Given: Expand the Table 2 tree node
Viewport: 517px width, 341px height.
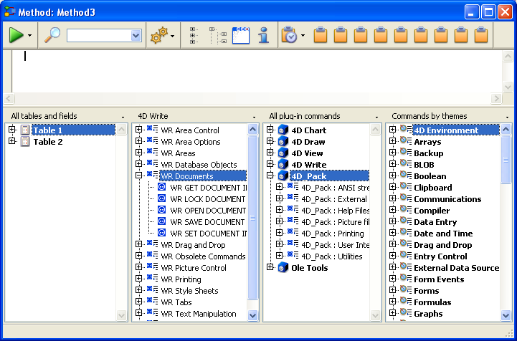Looking at the screenshot, I should [12, 142].
